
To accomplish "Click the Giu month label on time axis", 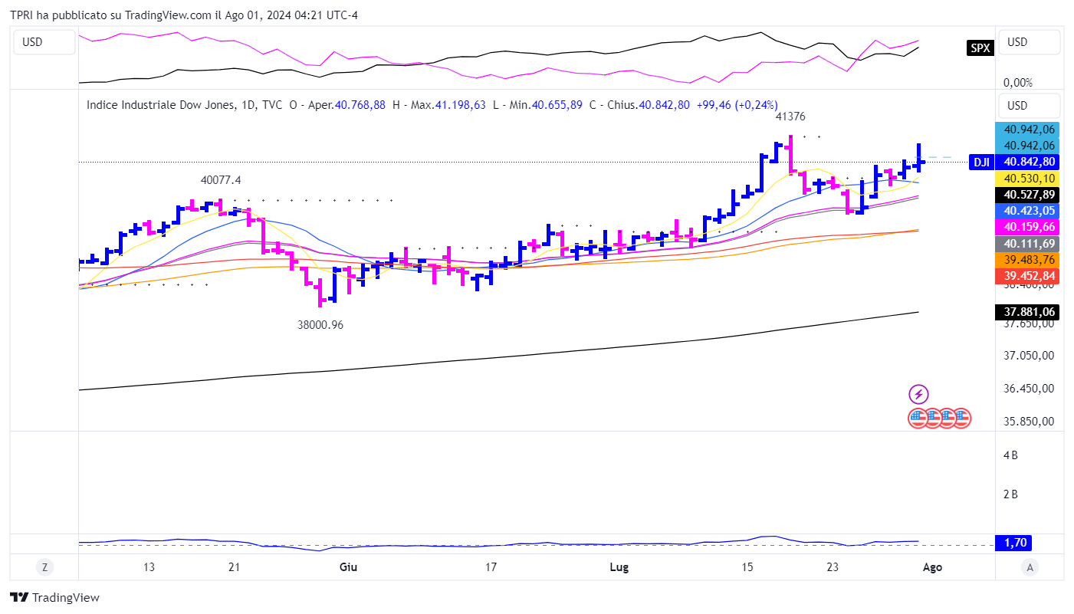I will (x=348, y=567).
